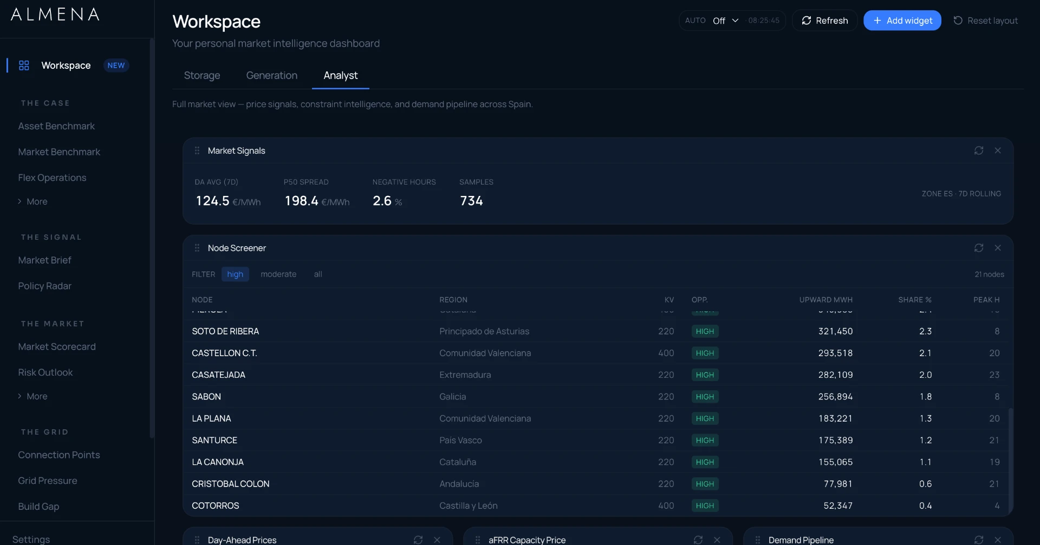Click the Add widget button
Image resolution: width=1040 pixels, height=545 pixels.
click(x=902, y=21)
